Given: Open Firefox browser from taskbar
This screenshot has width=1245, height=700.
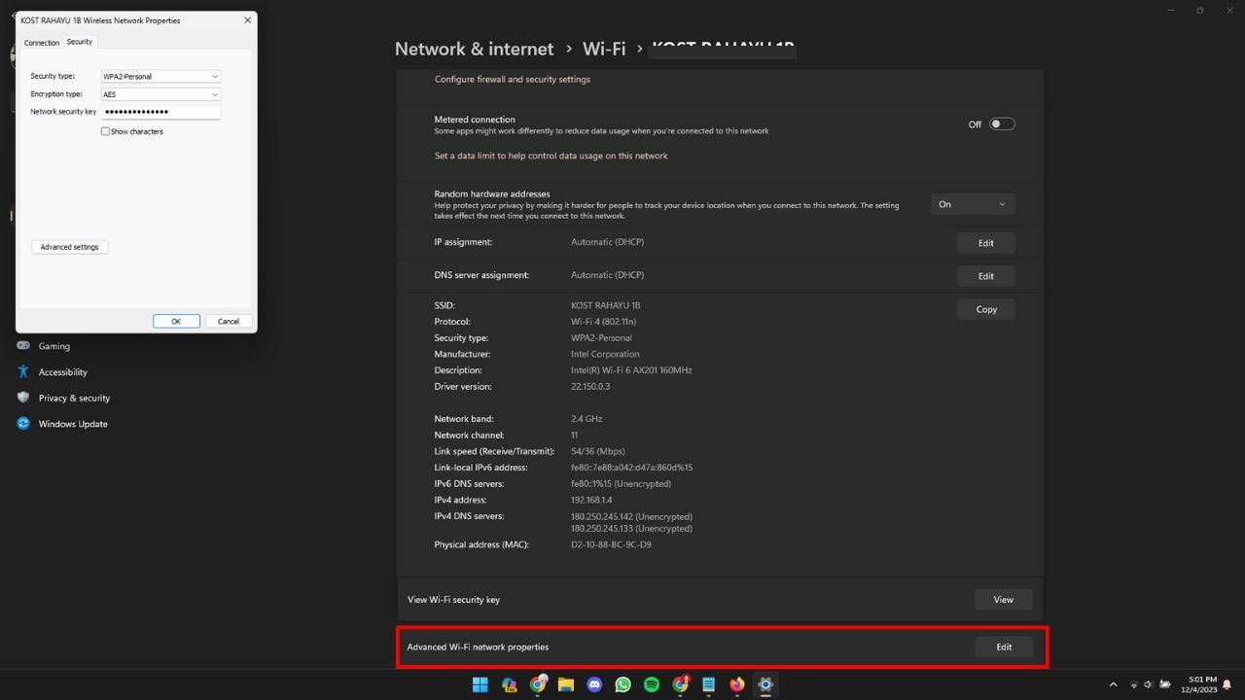Looking at the screenshot, I should (x=737, y=684).
